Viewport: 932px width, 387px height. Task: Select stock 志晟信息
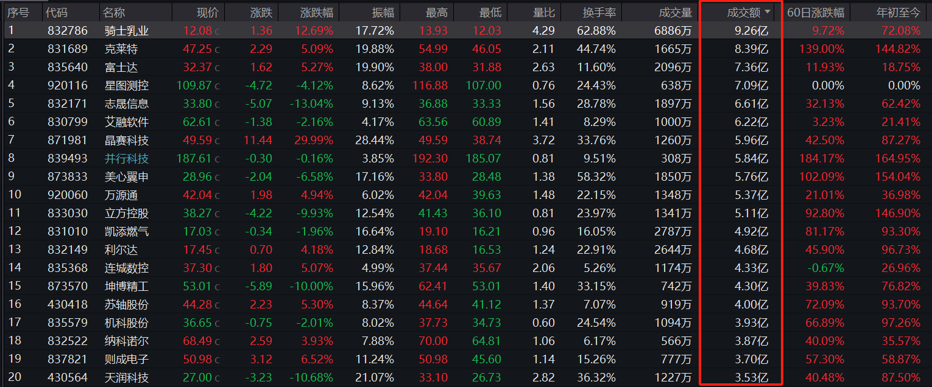pyautogui.click(x=126, y=103)
